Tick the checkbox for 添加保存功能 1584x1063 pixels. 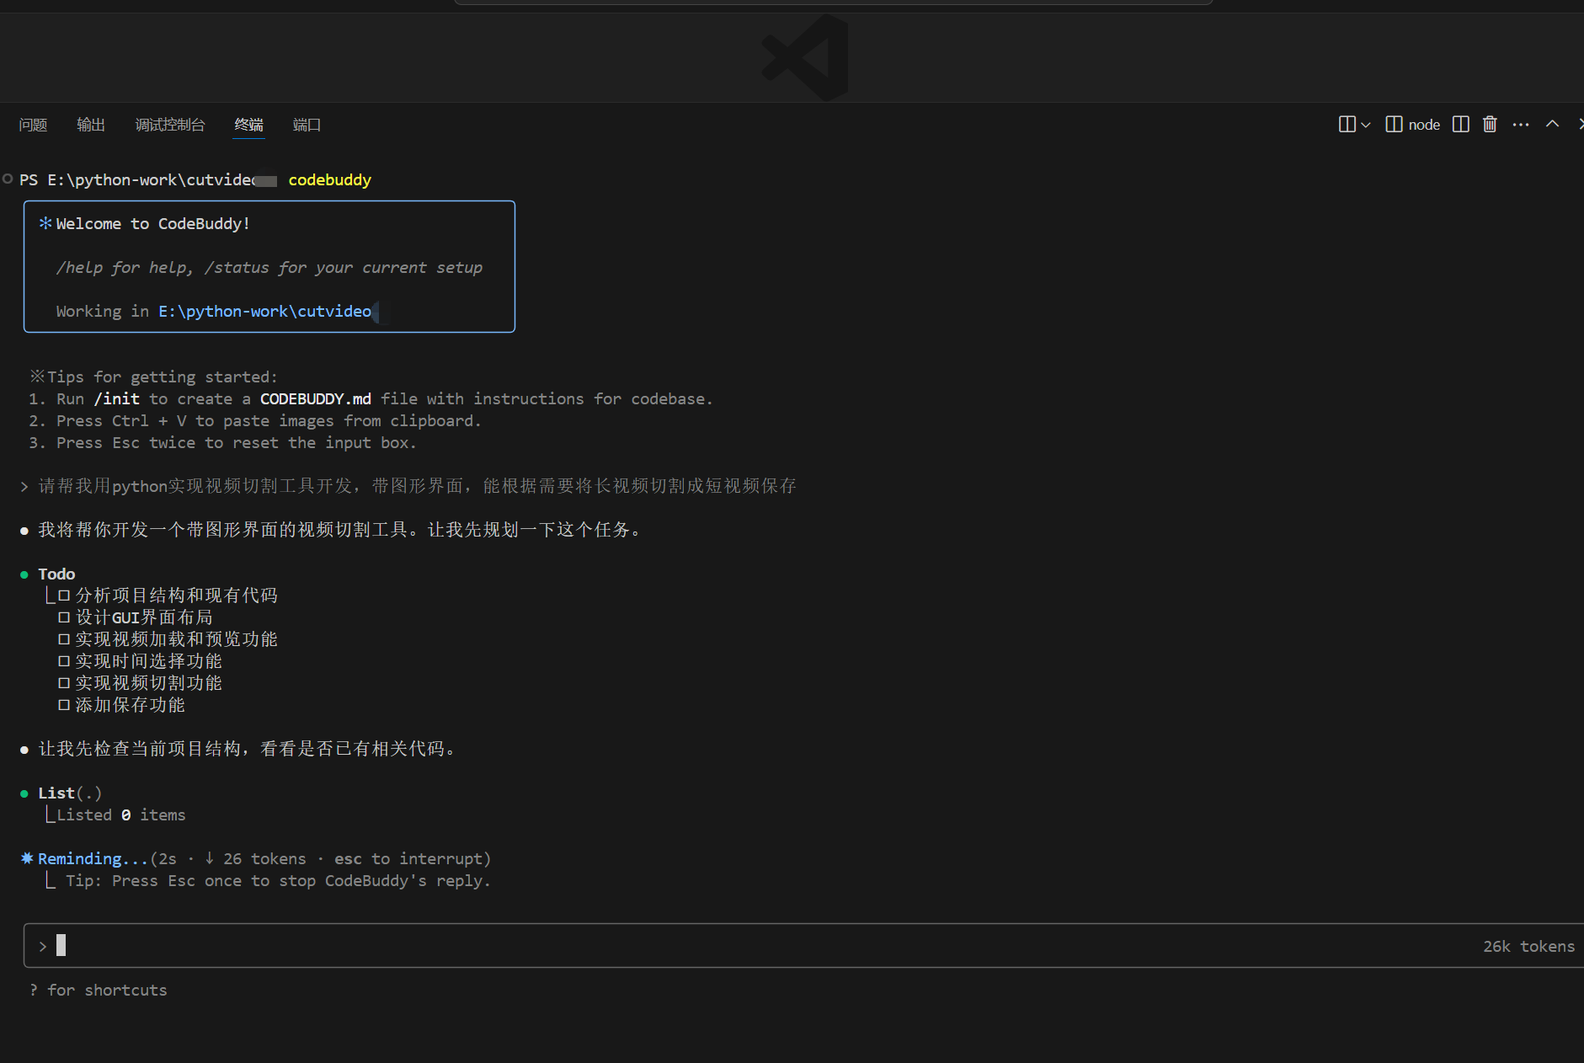(64, 705)
